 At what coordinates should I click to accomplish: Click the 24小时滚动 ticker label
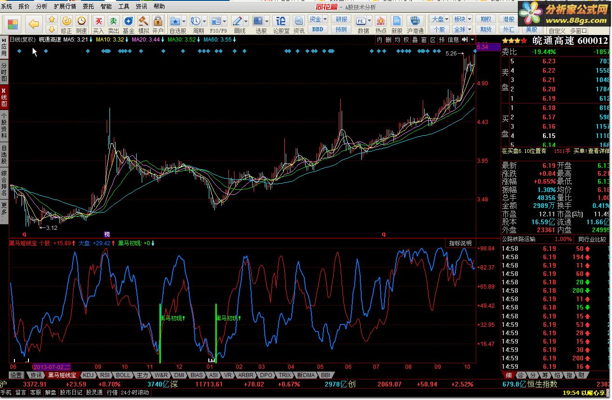[x=135, y=393]
